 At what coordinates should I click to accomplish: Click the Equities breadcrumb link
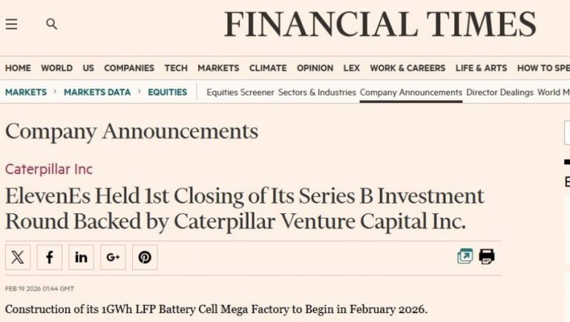point(167,93)
